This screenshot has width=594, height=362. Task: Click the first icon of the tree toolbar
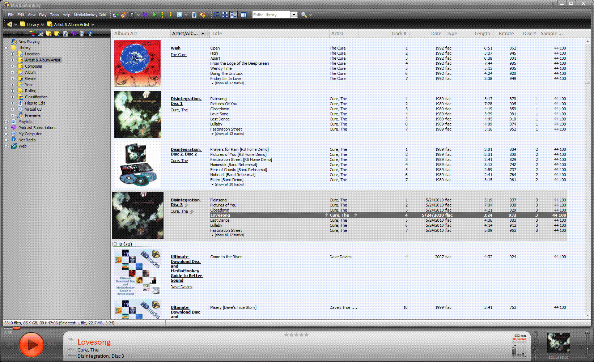pyautogui.click(x=32, y=34)
